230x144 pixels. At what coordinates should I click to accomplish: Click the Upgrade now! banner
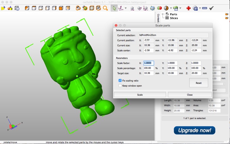[194, 130]
